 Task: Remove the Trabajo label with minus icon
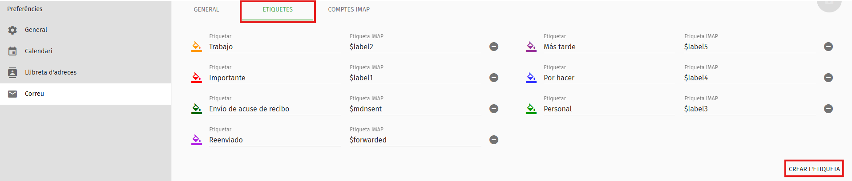point(494,47)
